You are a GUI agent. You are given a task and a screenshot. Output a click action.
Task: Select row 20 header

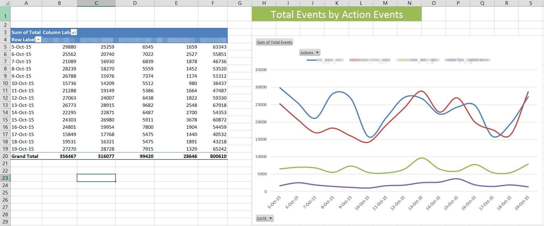[5, 156]
